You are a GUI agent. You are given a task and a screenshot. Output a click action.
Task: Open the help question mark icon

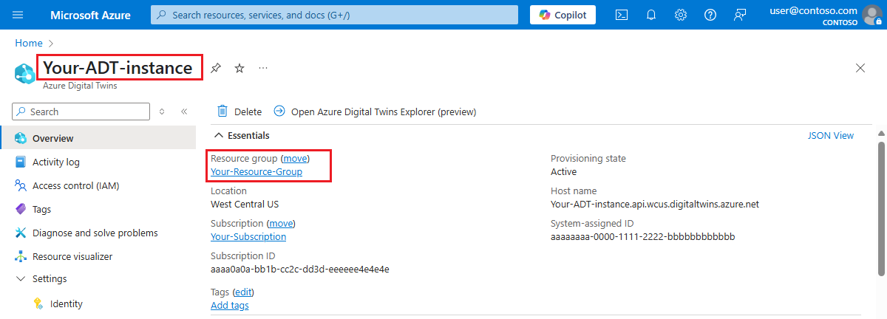(x=710, y=15)
